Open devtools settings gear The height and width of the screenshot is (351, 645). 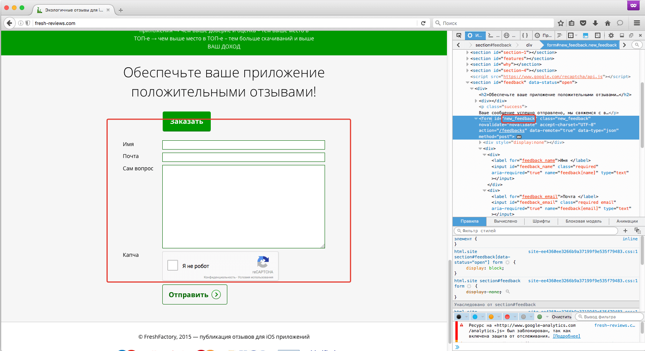click(611, 35)
